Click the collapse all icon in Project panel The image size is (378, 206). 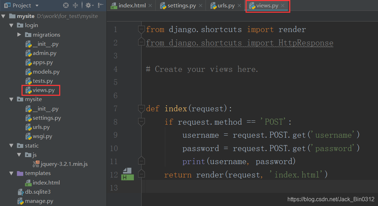[x=75, y=5]
